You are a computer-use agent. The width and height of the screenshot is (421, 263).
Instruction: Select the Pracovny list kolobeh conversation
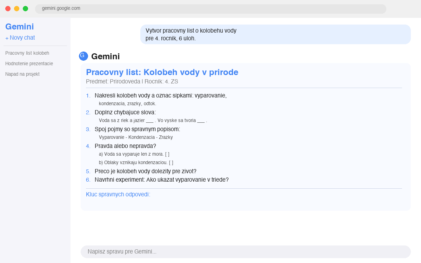pyautogui.click(x=27, y=53)
